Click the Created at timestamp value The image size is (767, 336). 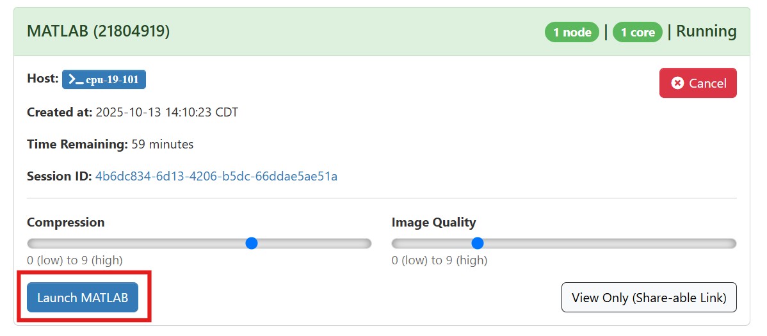[x=166, y=113]
